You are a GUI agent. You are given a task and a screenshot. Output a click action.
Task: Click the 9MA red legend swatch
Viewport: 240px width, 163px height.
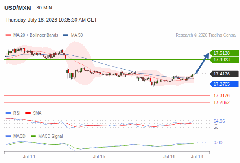[28, 113]
